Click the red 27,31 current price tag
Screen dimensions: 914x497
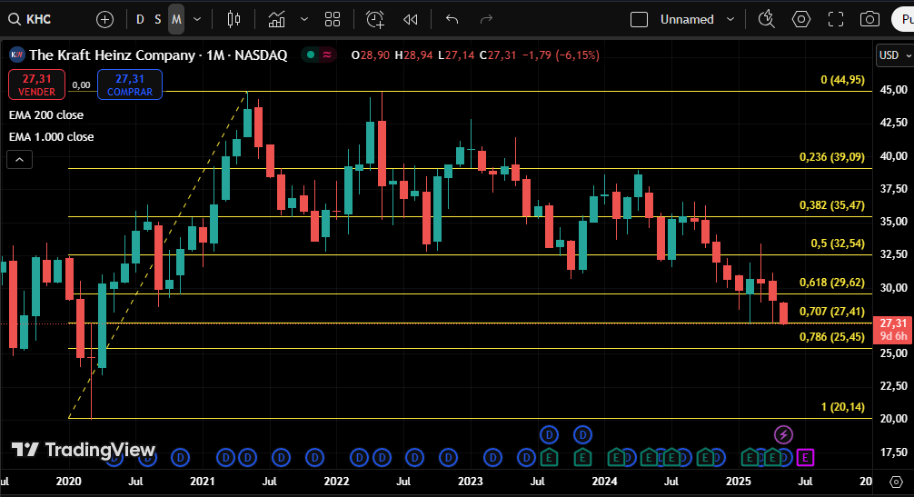click(893, 329)
